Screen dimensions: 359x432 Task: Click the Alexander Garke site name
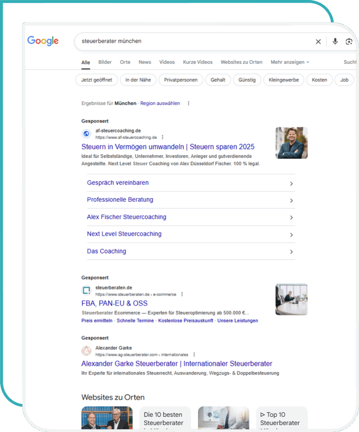(113, 348)
